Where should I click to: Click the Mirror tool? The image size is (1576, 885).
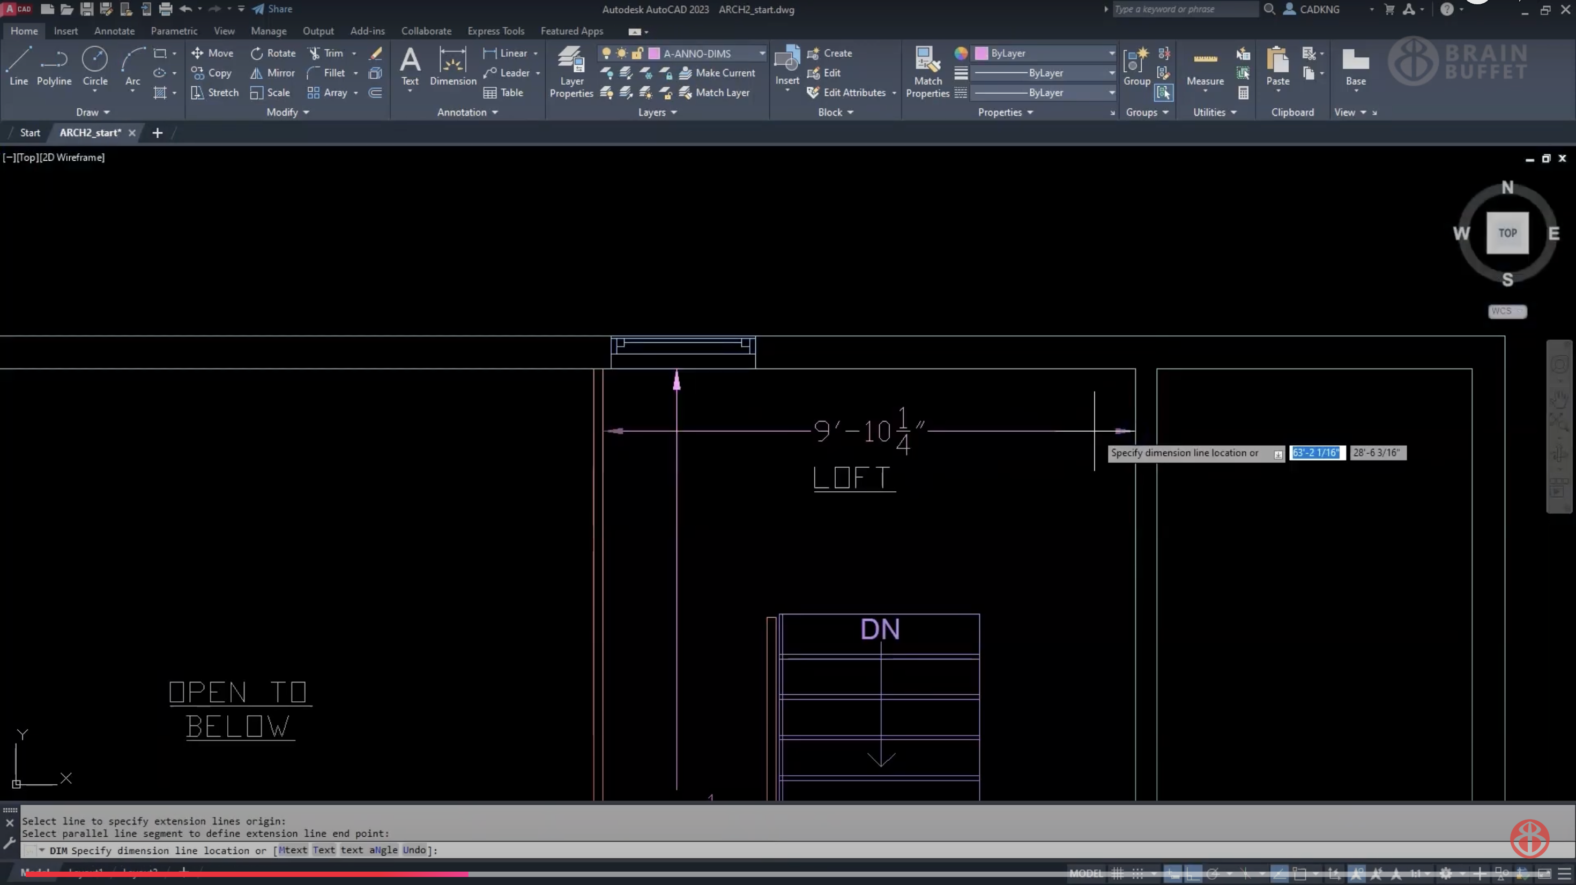[272, 73]
